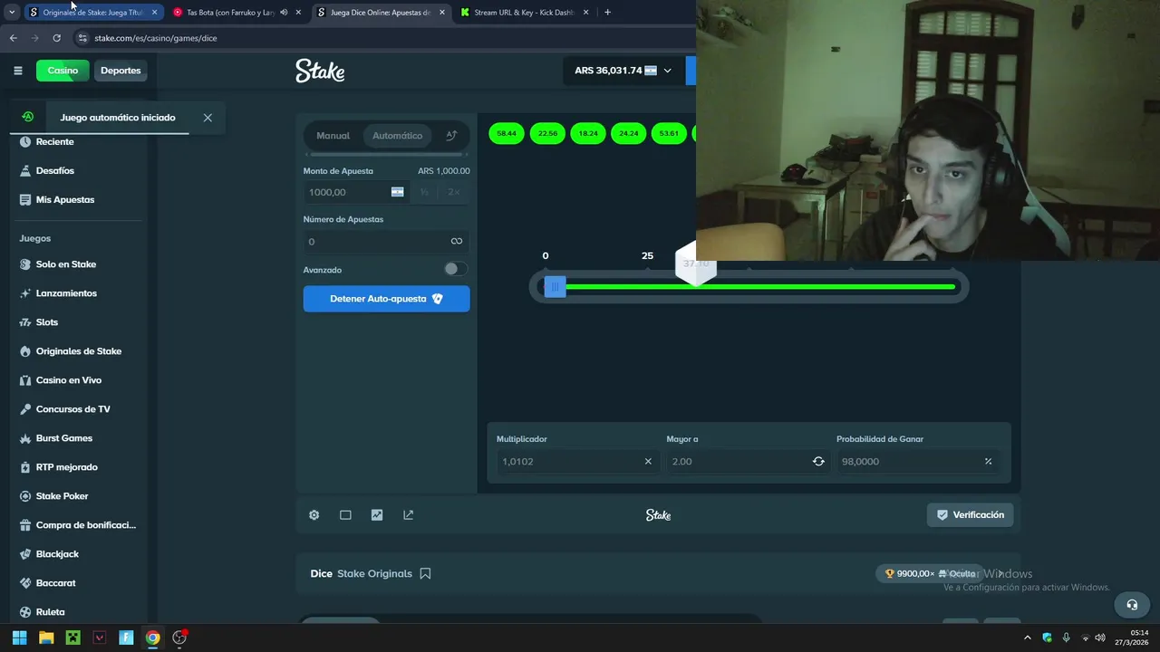Open game settings gear icon

tap(314, 515)
